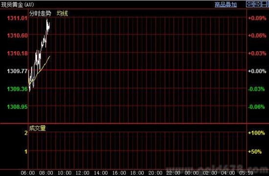Viewport: 269px width, 176px height.
Task: Click the 现货黄金 (AU) title
Action: 18,4
